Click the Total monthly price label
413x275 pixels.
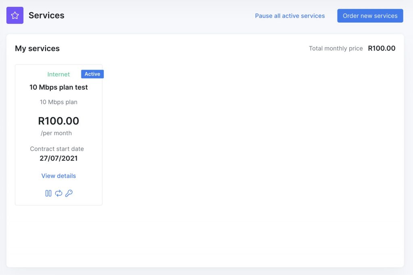coord(336,48)
